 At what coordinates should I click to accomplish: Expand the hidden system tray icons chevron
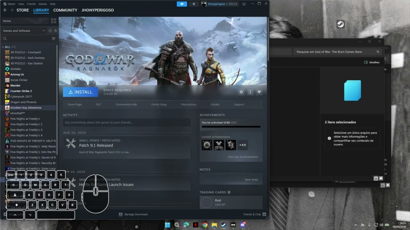(x=356, y=225)
